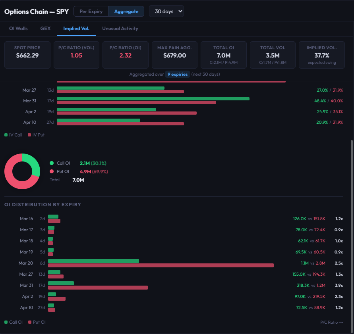
Task: Click the Spot Price card
Action: 27,55
